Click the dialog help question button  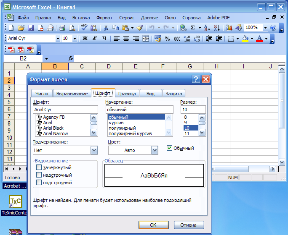[x=196, y=79]
